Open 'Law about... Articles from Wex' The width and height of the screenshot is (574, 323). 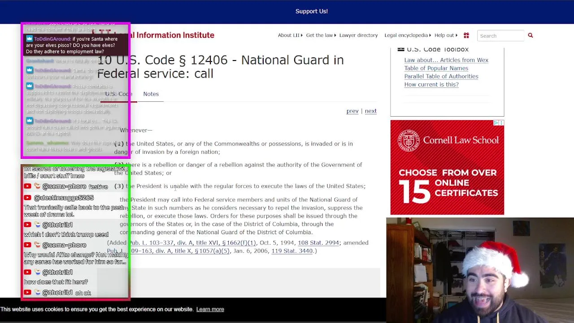click(446, 60)
